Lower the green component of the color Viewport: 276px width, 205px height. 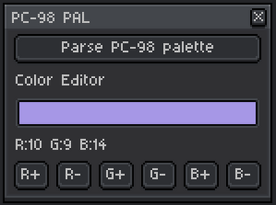click(158, 175)
